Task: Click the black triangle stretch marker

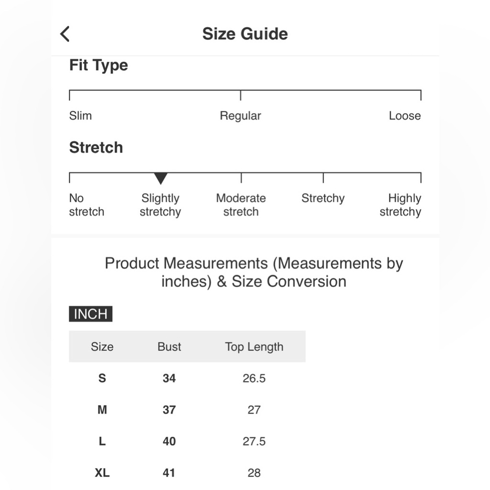Action: (x=161, y=178)
